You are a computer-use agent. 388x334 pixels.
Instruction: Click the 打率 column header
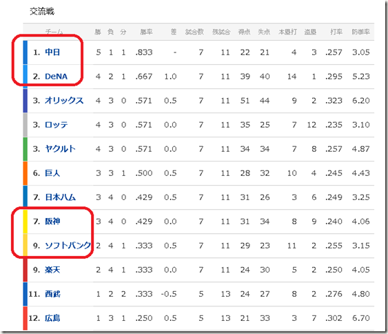pos(336,32)
